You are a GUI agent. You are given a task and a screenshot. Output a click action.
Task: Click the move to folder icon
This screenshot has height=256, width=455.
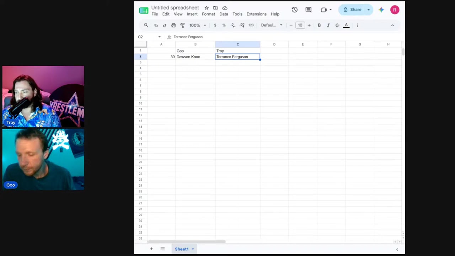click(x=215, y=8)
